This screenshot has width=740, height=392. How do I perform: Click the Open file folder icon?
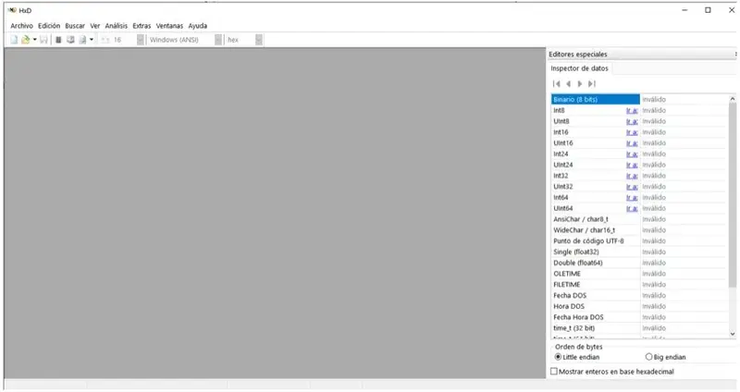tap(26, 40)
